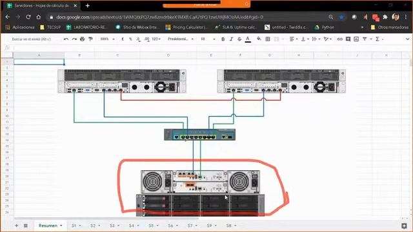Viewport: 413px width, 232px height.
Task: Undo the last action in toolbar
Action: (x=66, y=39)
